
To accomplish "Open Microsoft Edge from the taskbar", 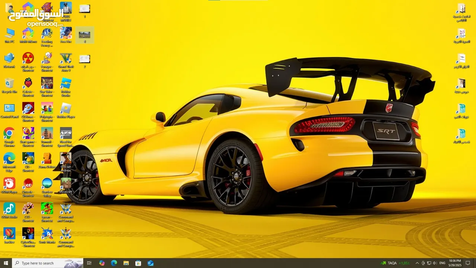I will tap(114, 263).
